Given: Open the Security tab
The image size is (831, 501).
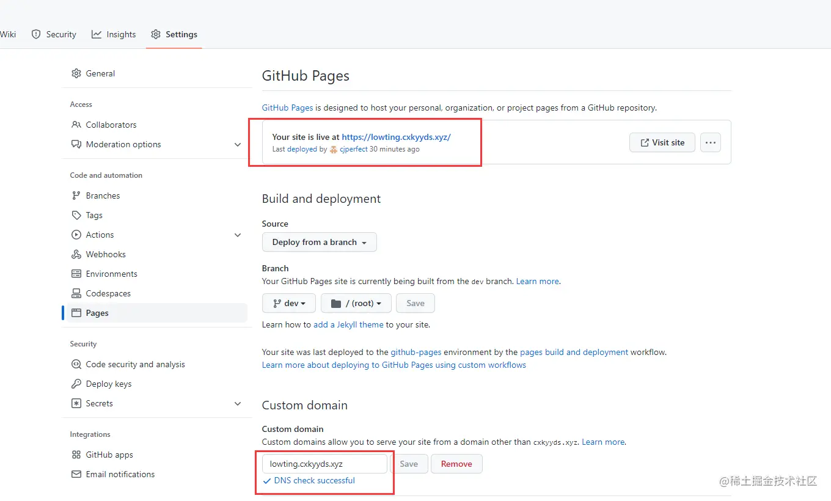Looking at the screenshot, I should [x=54, y=34].
